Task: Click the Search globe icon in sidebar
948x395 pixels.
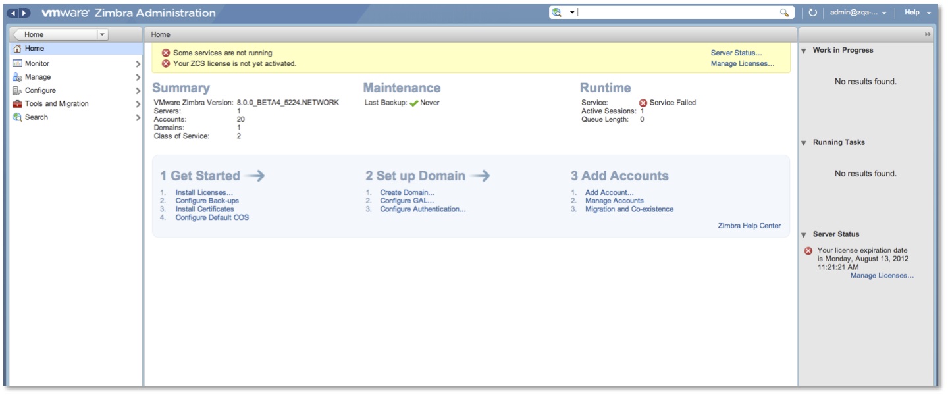Action: coord(17,117)
